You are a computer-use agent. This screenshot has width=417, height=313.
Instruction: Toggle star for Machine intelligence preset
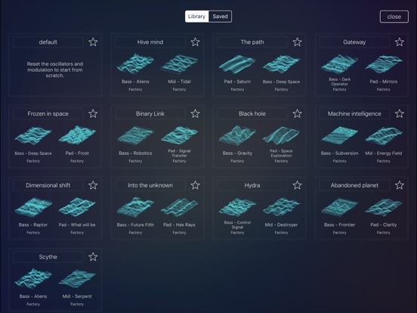click(x=400, y=113)
